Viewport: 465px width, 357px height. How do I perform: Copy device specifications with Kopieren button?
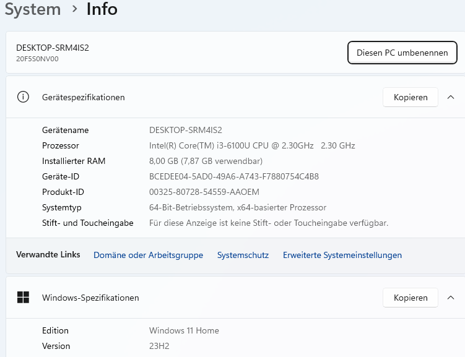coord(411,97)
